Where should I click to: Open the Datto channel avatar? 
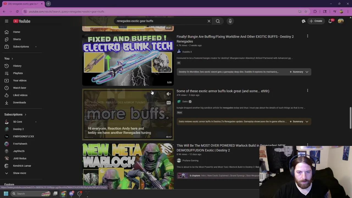[x=179, y=101]
